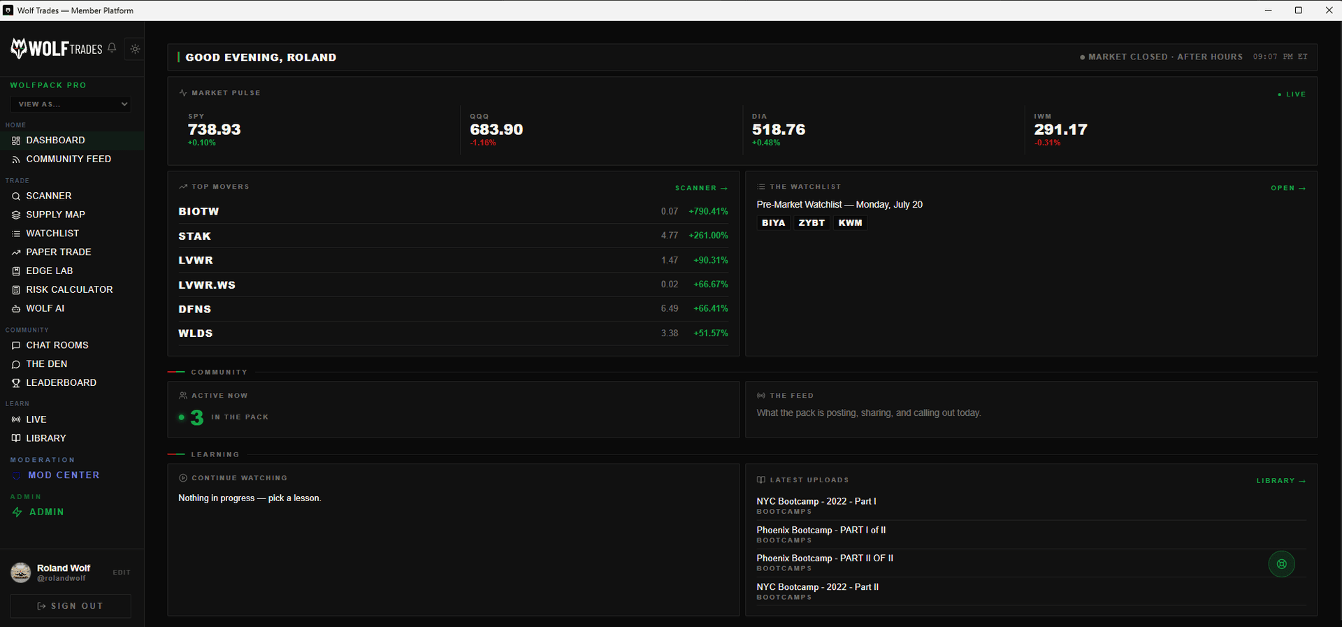Open the View As dropdown

coord(71,104)
